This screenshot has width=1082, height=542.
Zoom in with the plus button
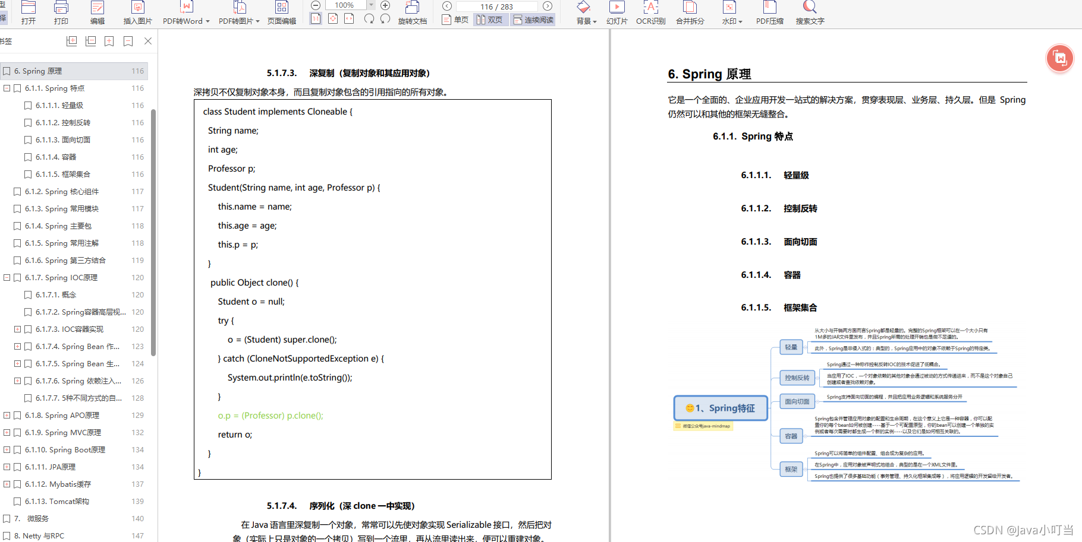pos(385,5)
